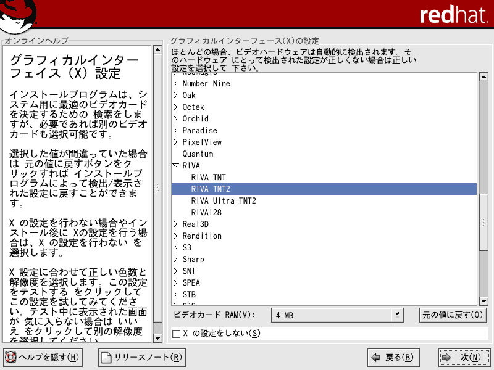Click the card list scrollbar thumb
Screen dimensions: 494x370
484,222
